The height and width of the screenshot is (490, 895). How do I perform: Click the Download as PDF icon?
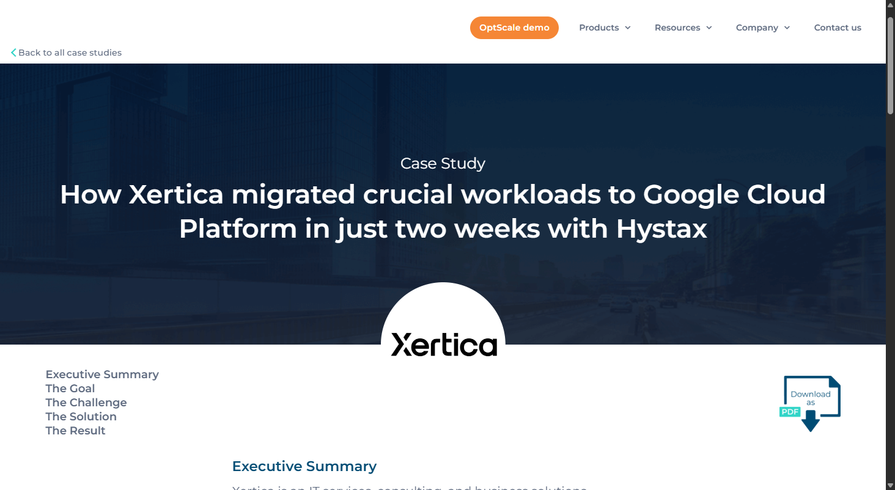click(x=810, y=404)
